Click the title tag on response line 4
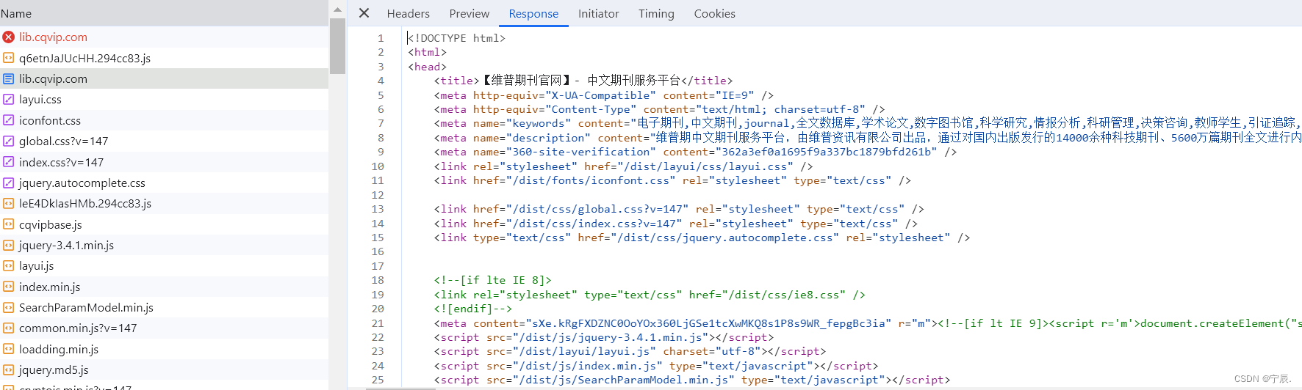The height and width of the screenshot is (390, 1302). coord(583,81)
